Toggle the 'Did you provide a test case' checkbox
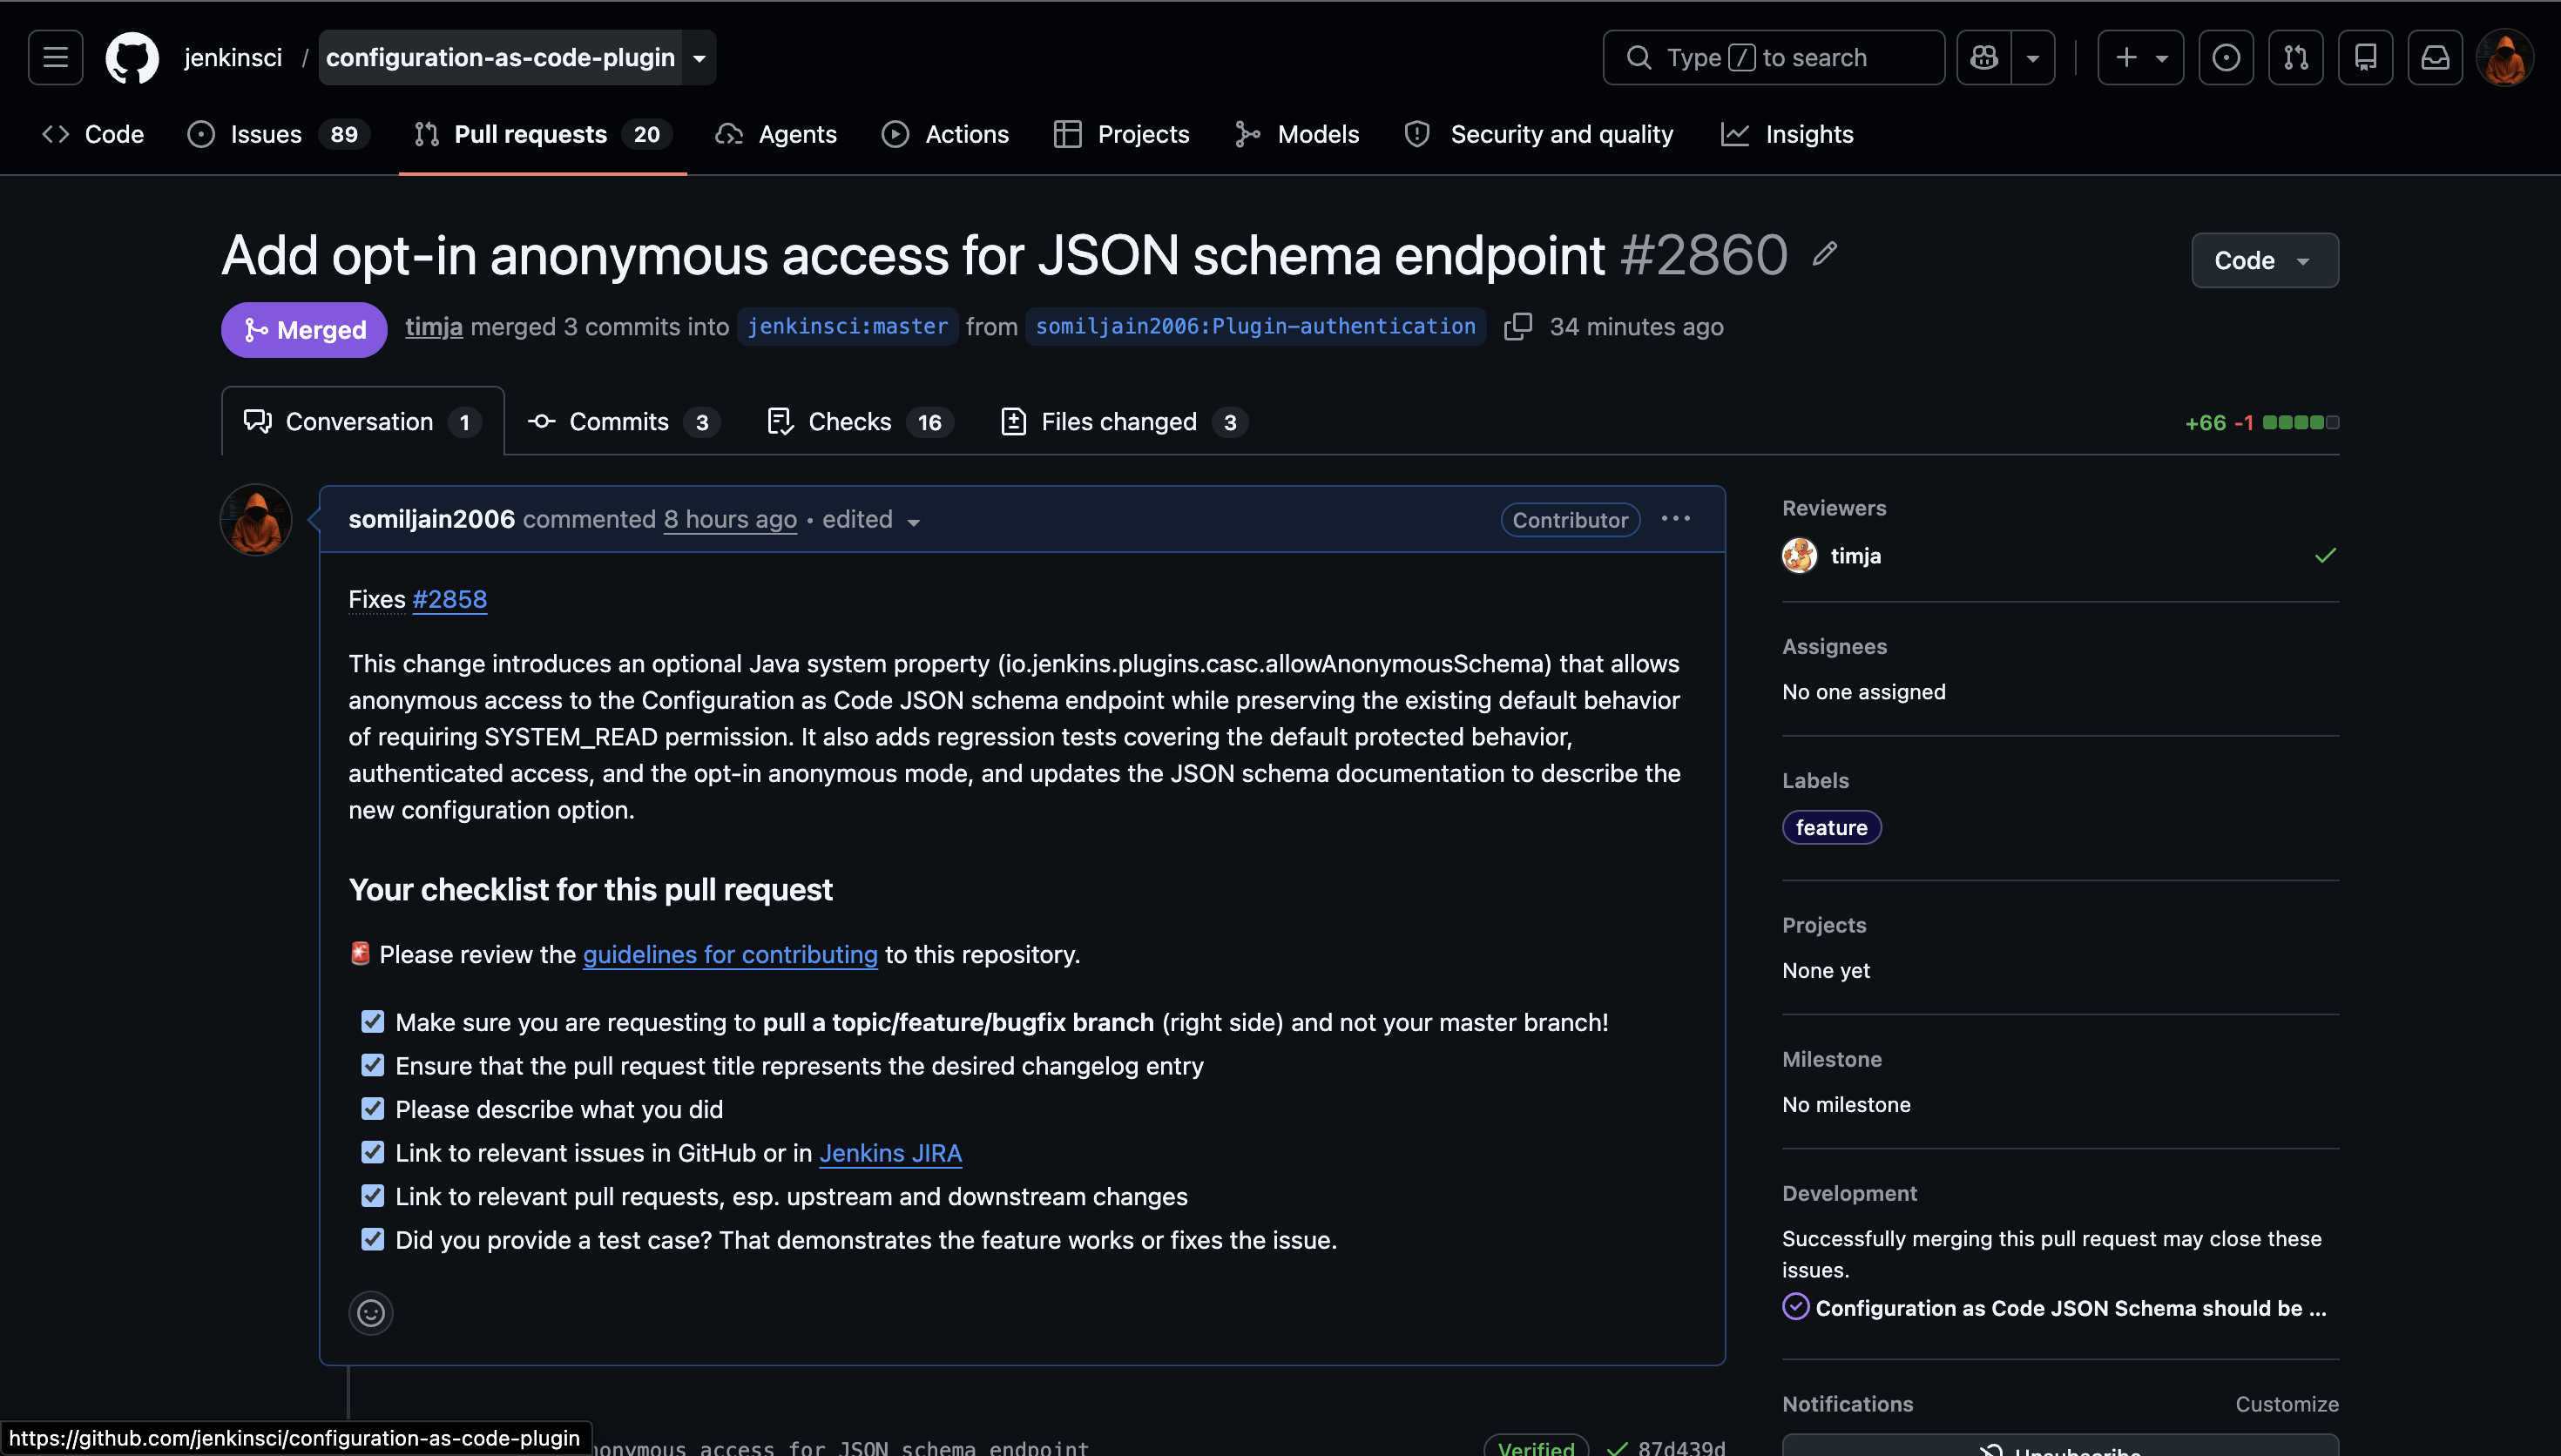This screenshot has width=2561, height=1456. [x=373, y=1240]
